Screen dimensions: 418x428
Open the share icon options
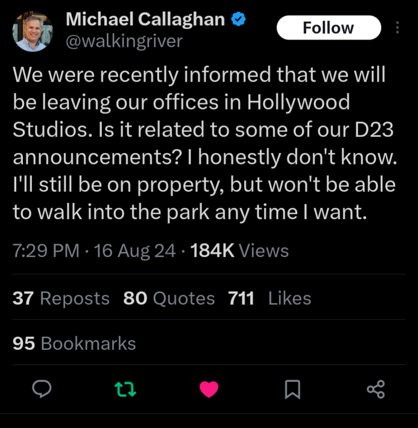click(x=376, y=389)
